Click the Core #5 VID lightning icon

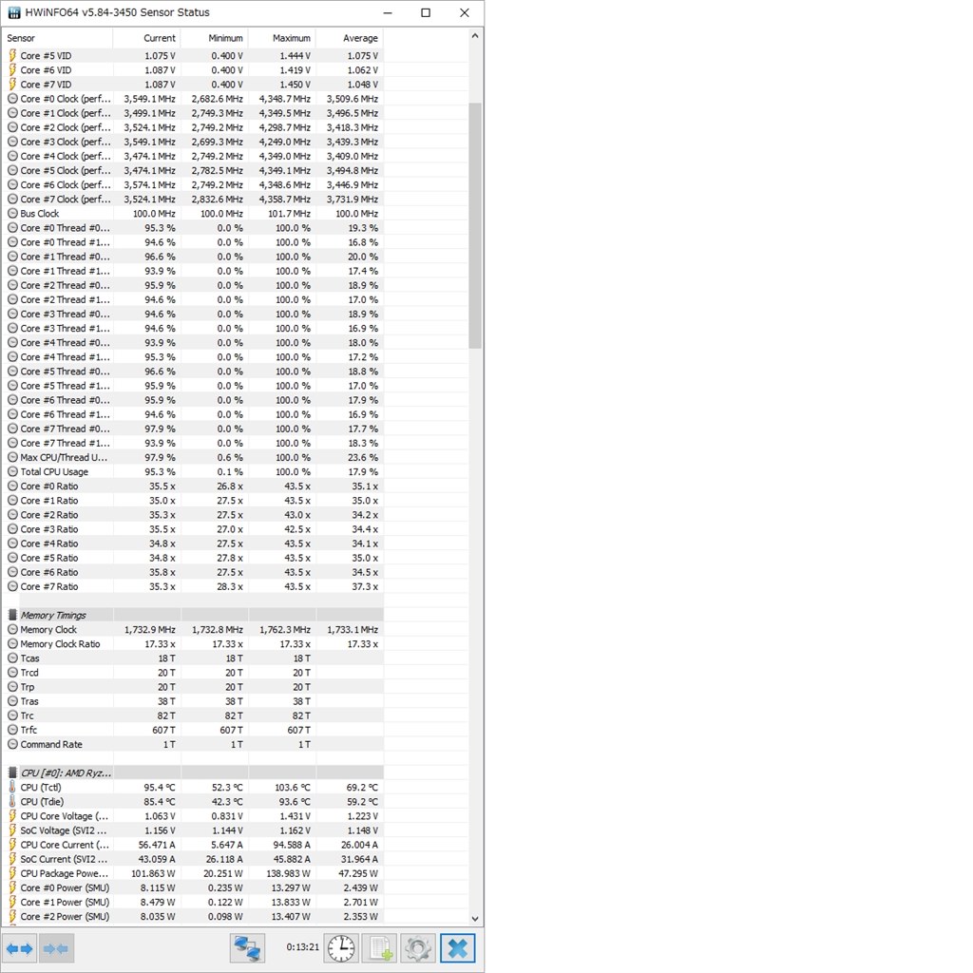coord(12,55)
